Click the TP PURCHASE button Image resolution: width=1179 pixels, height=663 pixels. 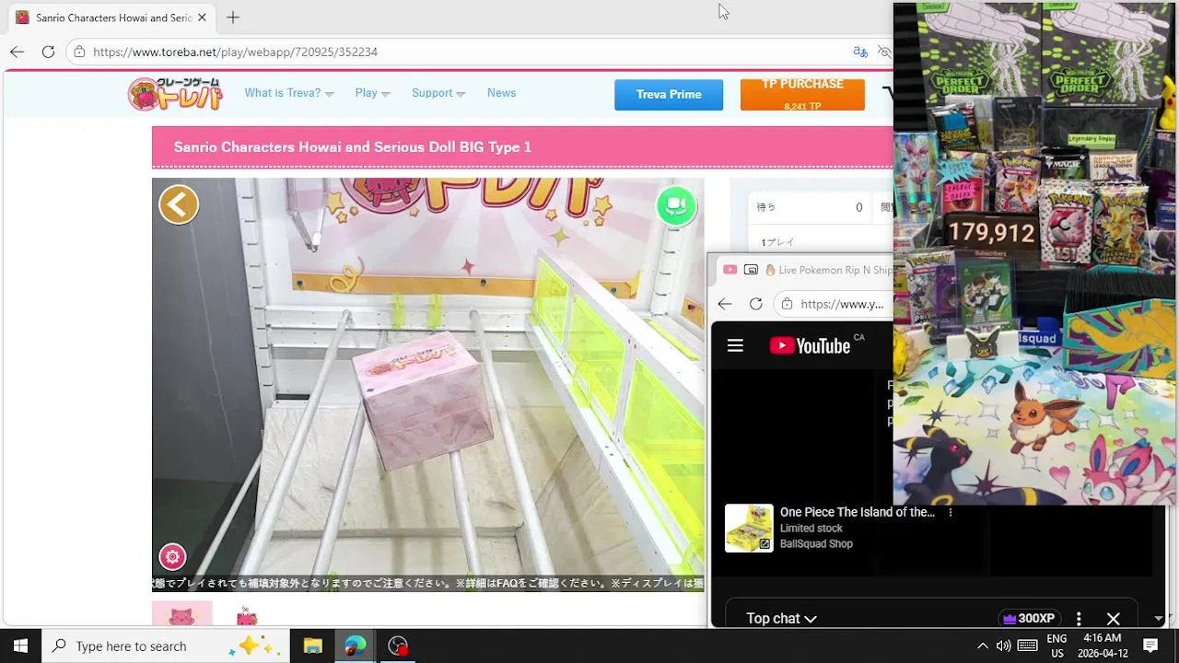(x=802, y=95)
